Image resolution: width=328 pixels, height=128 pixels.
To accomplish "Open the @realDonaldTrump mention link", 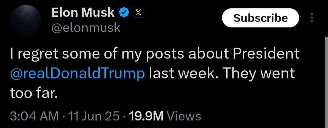I will click(x=77, y=74).
